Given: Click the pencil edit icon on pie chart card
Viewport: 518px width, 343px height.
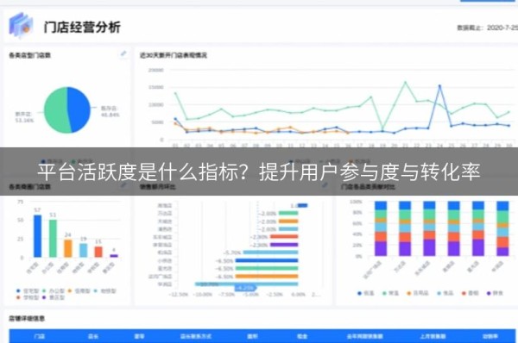Looking at the screenshot, I should click(123, 53).
